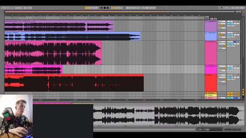
Task: Toggle the Lock Envelopes button
Action: (x=215, y=19)
